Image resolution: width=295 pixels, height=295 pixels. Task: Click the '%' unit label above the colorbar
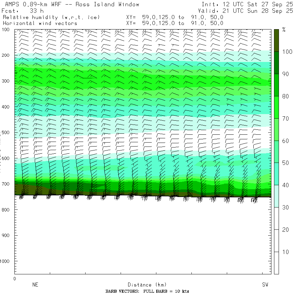[x=284, y=29]
